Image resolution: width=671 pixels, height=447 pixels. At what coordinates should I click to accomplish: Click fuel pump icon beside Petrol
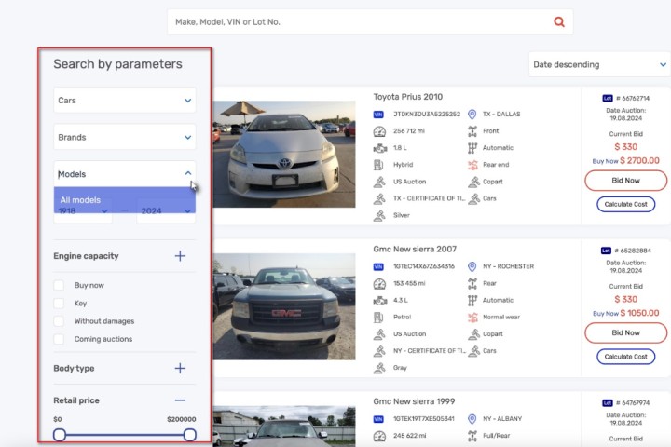(378, 317)
